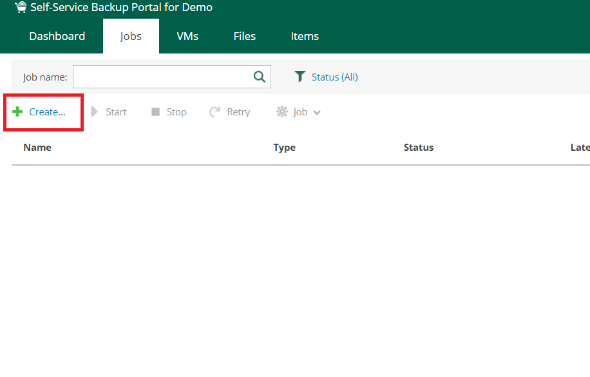The height and width of the screenshot is (377, 590).
Task: Sort by the Name column header
Action: click(x=37, y=148)
